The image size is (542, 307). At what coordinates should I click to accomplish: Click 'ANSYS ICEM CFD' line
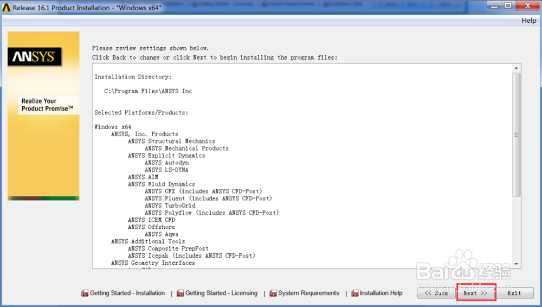tap(151, 220)
